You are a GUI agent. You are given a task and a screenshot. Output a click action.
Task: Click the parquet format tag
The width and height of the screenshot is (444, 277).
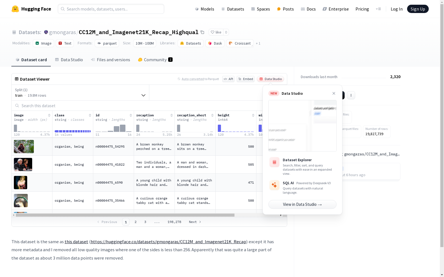pos(107,43)
